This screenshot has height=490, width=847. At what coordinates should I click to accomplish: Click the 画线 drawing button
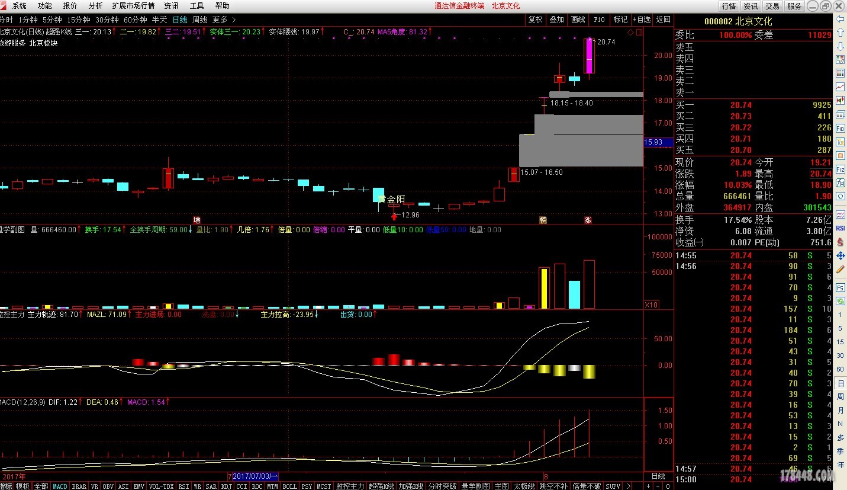coord(578,20)
